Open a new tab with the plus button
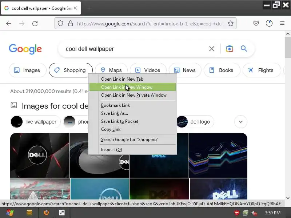 pyautogui.click(x=89, y=8)
